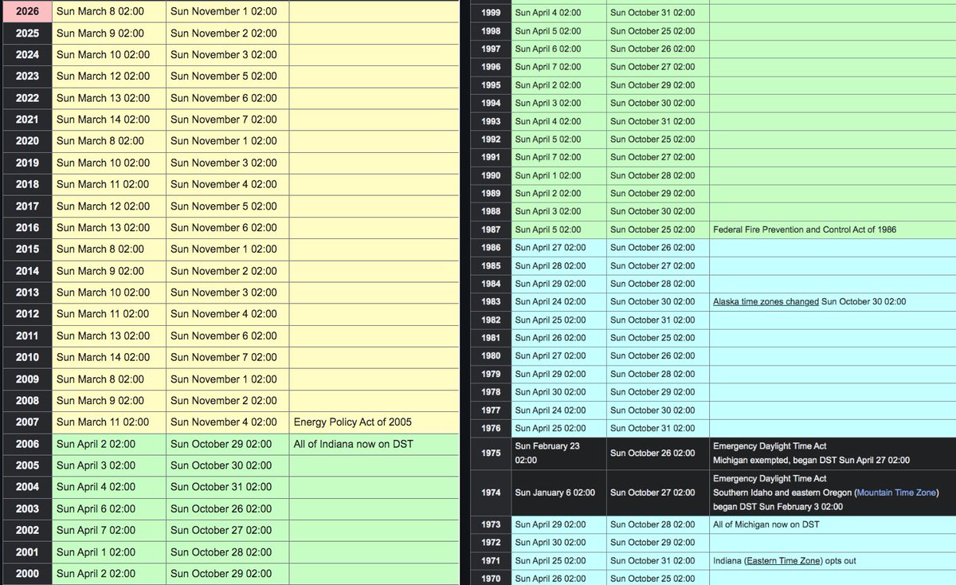This screenshot has width=956, height=585.
Task: Click 'Sun October 31 02:00' in 1971 row
Action: click(652, 561)
